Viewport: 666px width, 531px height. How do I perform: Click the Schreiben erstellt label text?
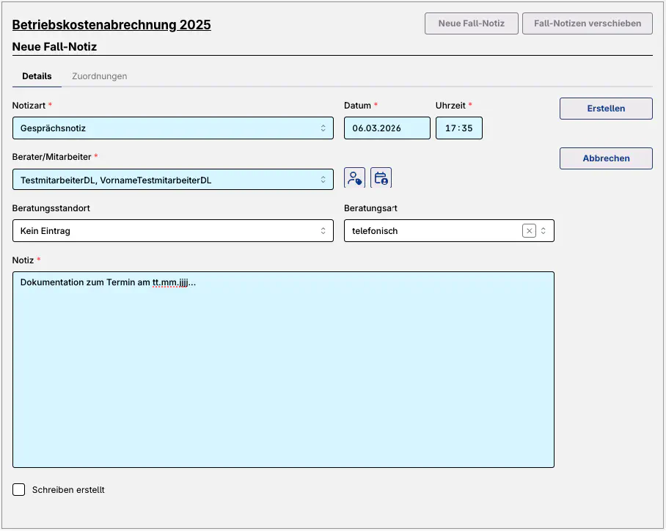[x=68, y=490]
